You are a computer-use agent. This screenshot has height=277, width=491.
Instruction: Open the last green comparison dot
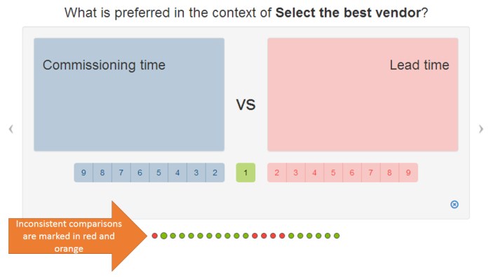(x=337, y=236)
